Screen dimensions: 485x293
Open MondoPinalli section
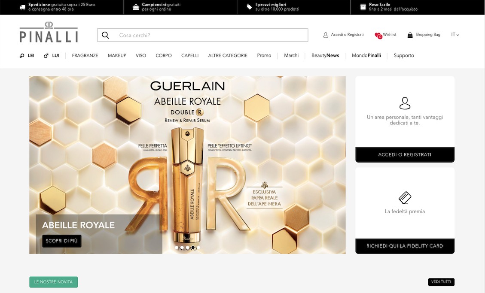[366, 56]
